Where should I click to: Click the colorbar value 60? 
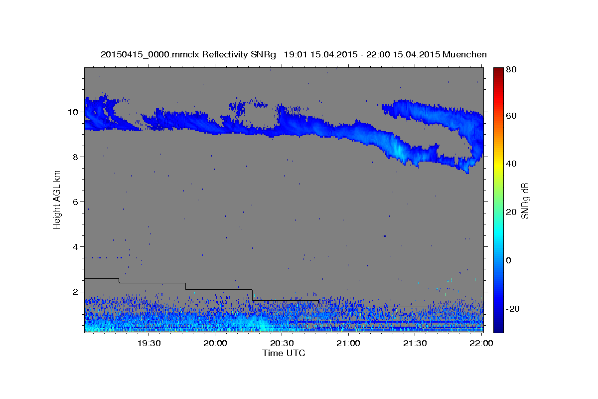[x=511, y=116]
